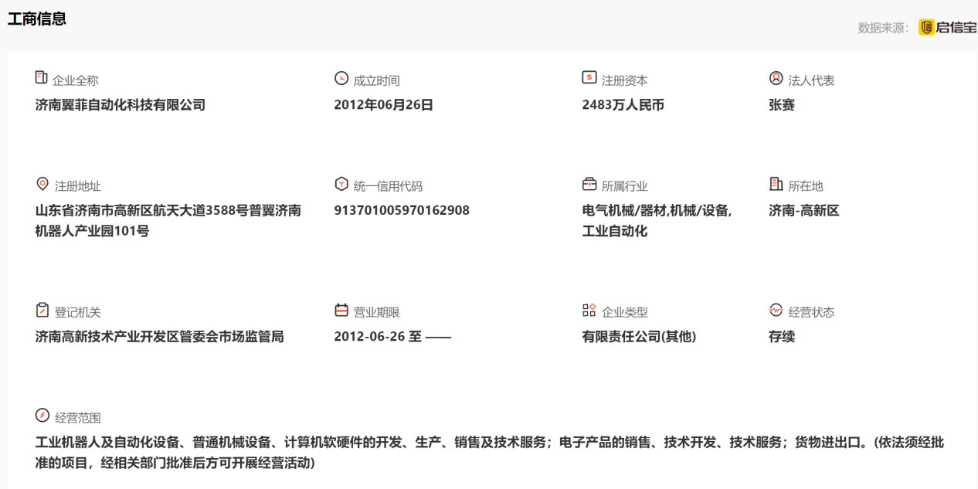This screenshot has width=978, height=489.
Task: Click the person icon beside 法人代表
Action: (x=776, y=78)
